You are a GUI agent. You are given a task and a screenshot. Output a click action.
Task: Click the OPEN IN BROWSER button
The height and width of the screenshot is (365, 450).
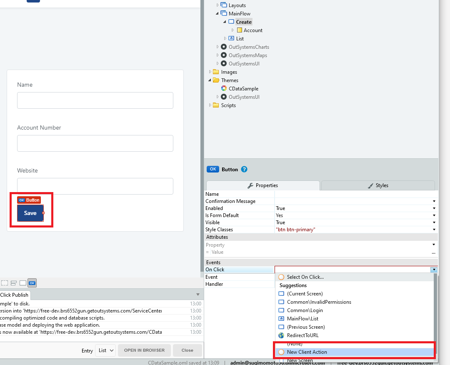(x=144, y=350)
